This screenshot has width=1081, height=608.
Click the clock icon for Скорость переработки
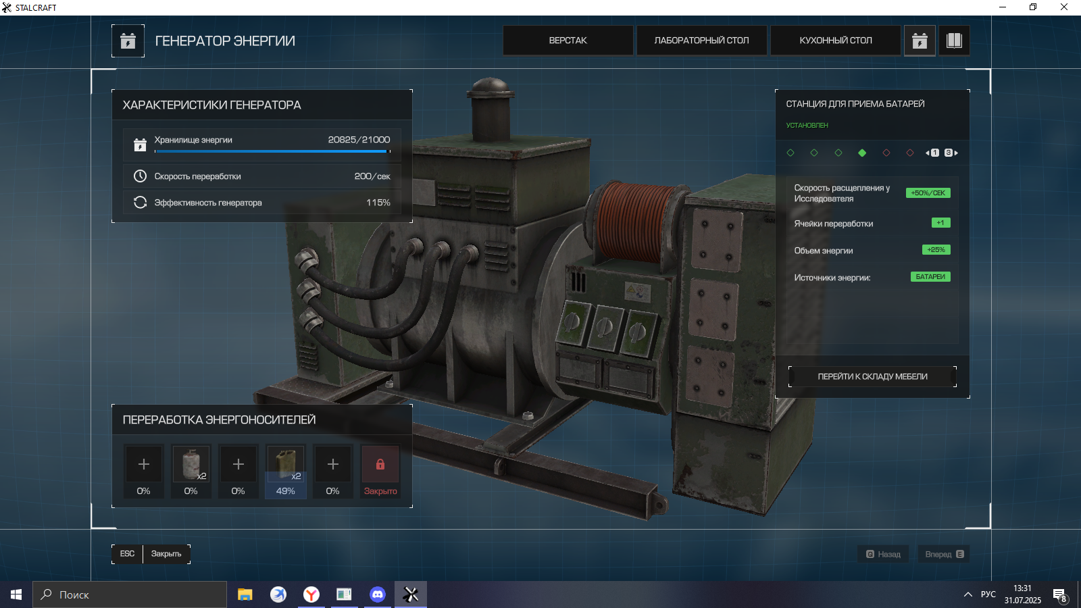coord(140,176)
